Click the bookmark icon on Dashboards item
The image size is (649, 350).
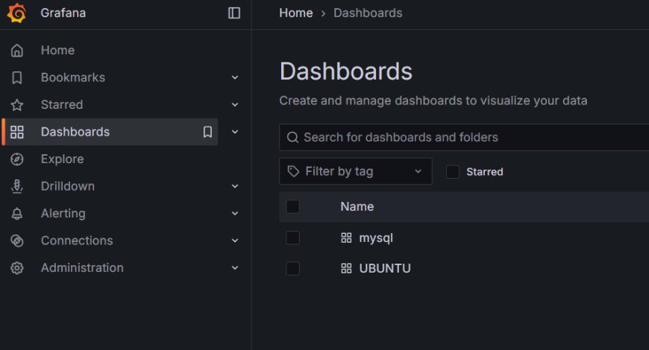coord(207,132)
